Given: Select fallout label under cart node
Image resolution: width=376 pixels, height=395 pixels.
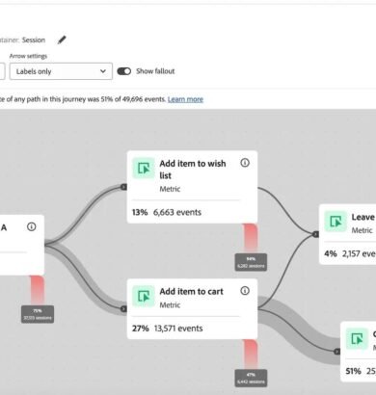Looking at the screenshot, I should [251, 378].
